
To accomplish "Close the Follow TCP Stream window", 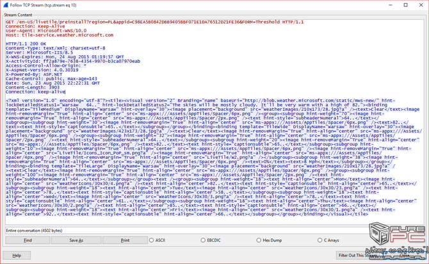I will coord(421,4).
